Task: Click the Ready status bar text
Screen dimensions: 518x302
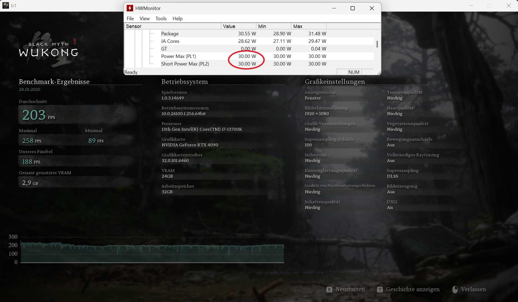Action: [x=131, y=72]
